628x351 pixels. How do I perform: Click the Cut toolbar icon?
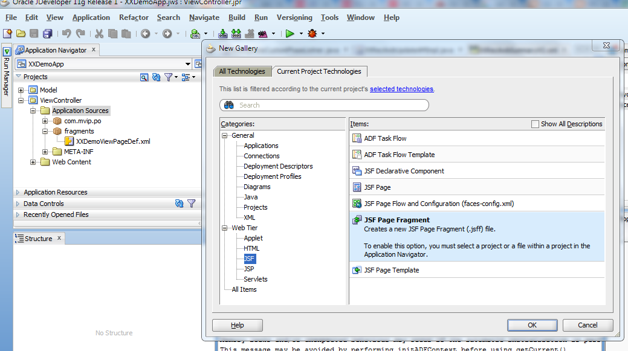tap(98, 34)
